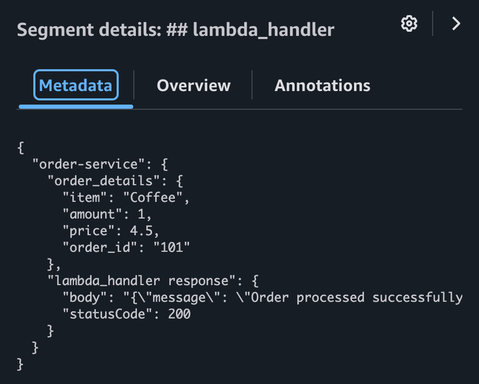The height and width of the screenshot is (384, 479).
Task: Switch to the Metadata tab
Action: 76,85
